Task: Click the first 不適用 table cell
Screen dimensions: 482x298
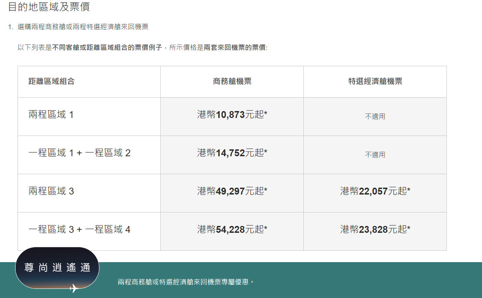Action: [375, 116]
